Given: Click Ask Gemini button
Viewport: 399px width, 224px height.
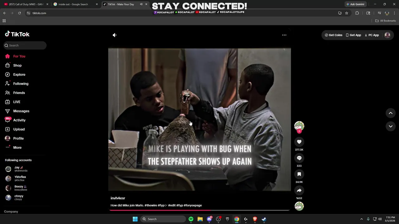Looking at the screenshot, I should [355, 4].
